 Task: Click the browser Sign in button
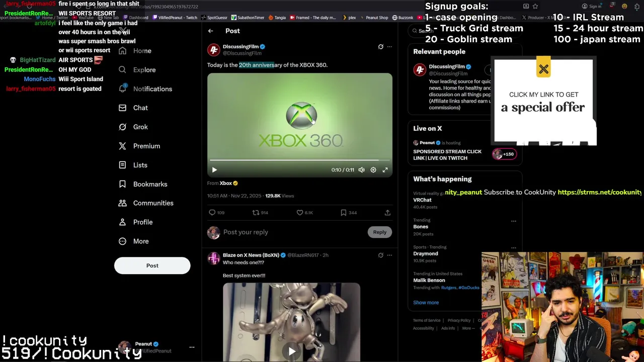592,7
